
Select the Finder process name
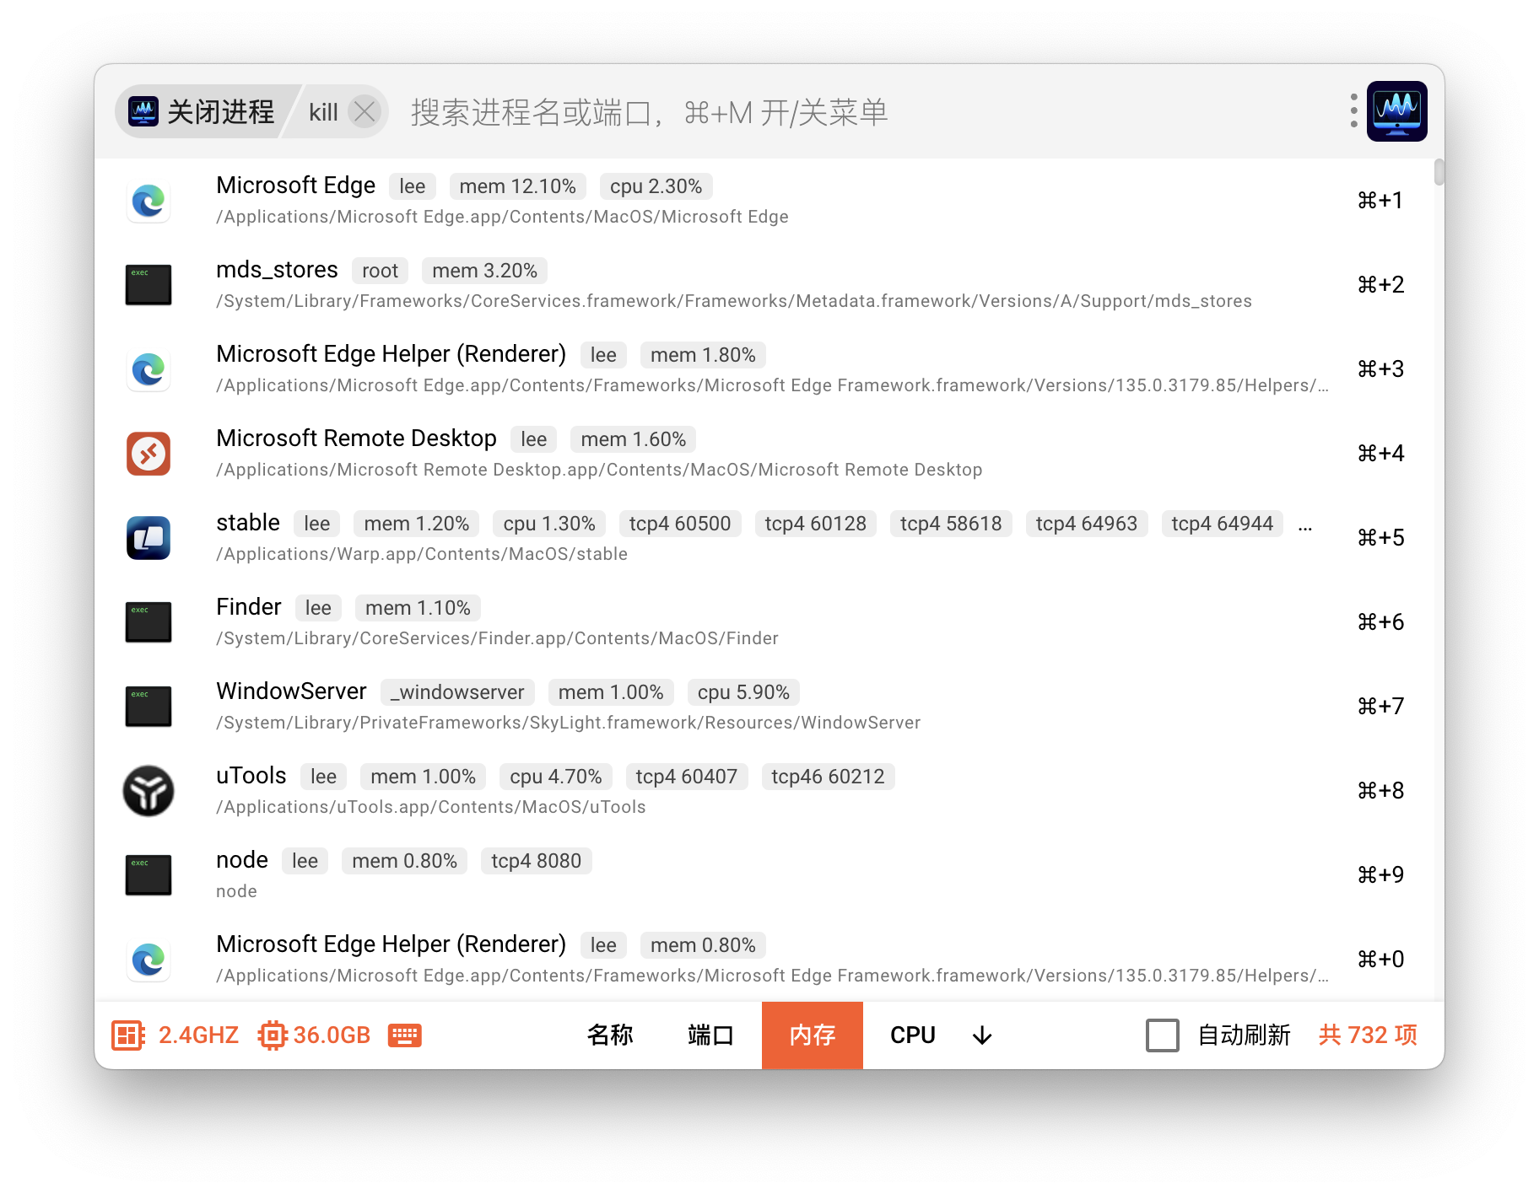coord(249,606)
